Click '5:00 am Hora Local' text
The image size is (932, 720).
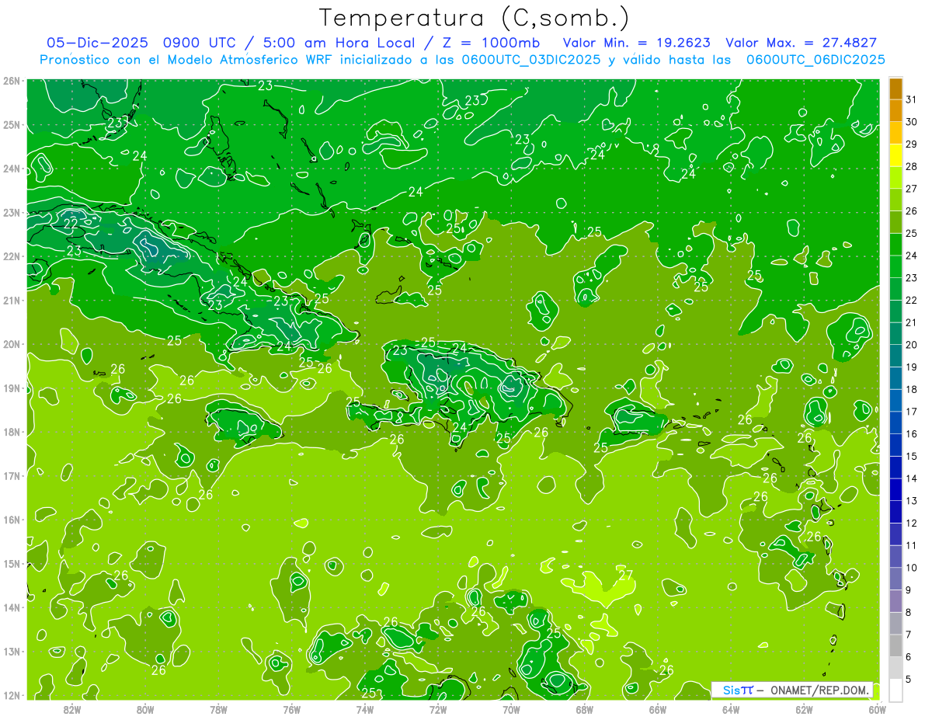coord(339,43)
